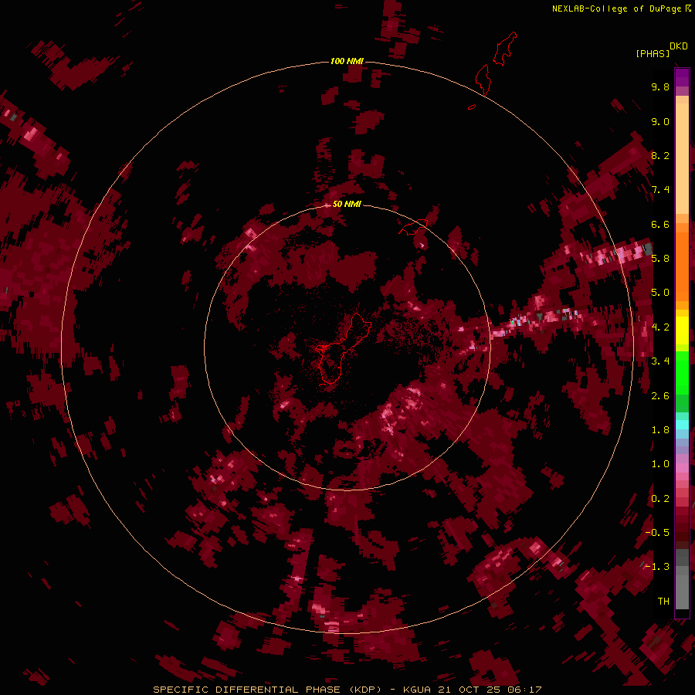Viewport: 695px width, 695px height.
Task: Click the 1.0 value on the color scale
Action: (660, 464)
